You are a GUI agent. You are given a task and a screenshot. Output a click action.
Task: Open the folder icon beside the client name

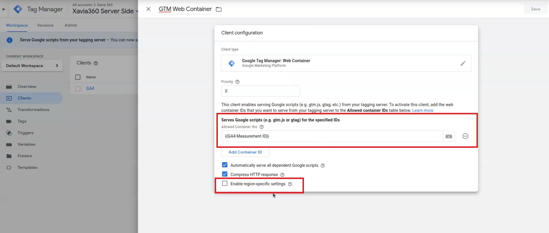coord(219,10)
